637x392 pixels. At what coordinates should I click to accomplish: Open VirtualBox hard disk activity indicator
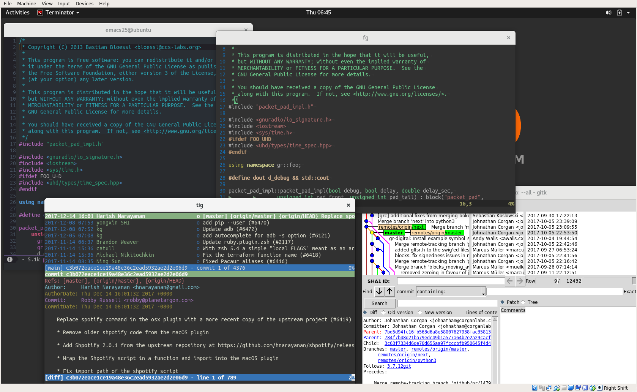pos(535,388)
